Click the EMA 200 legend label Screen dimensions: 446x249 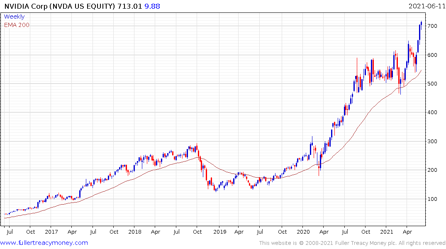(17, 25)
